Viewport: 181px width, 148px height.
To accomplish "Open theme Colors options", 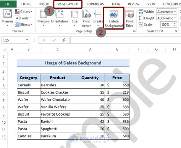I will (x=24, y=12).
